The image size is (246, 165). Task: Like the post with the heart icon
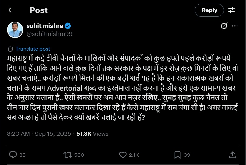[x=123, y=155]
